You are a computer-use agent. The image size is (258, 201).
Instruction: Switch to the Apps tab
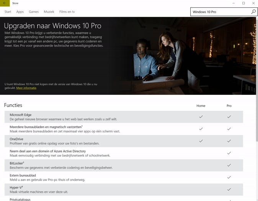pos(20,12)
